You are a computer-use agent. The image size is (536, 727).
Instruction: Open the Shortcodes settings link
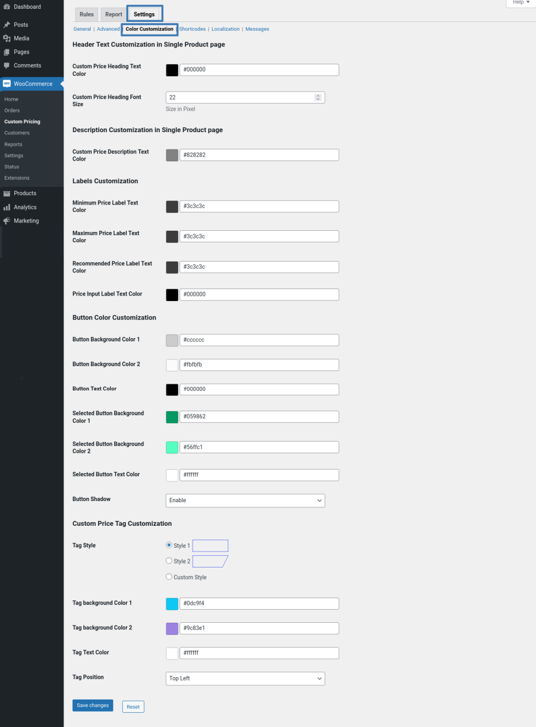pos(192,29)
